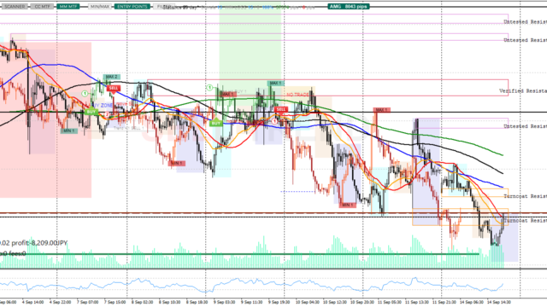Click the 4 Sep 14:00 time label
The width and height of the screenshot is (547, 307).
[32, 302]
